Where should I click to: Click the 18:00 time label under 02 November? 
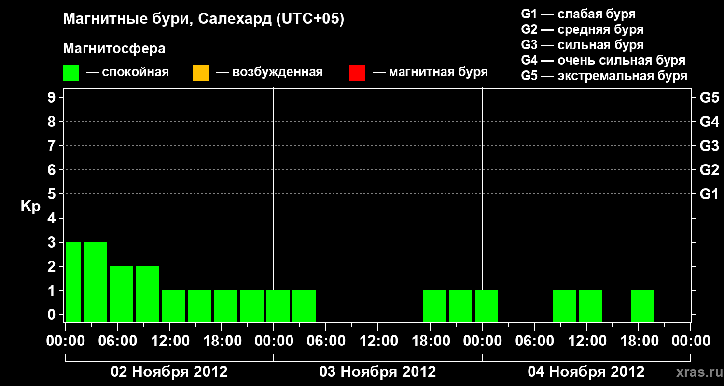click(x=221, y=341)
